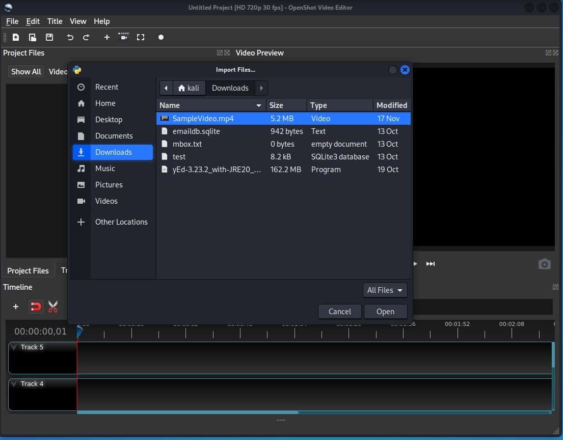
Task: Open the All Files filter dropdown
Action: coord(385,290)
